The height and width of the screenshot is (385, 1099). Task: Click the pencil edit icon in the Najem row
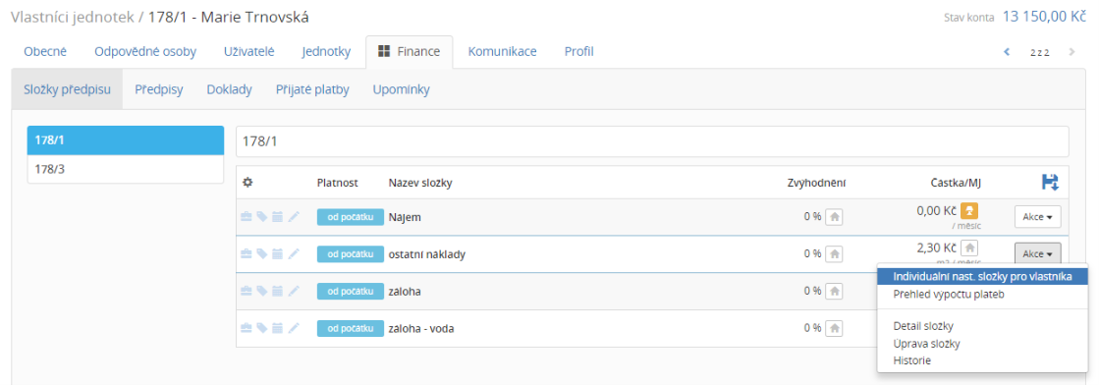point(293,217)
